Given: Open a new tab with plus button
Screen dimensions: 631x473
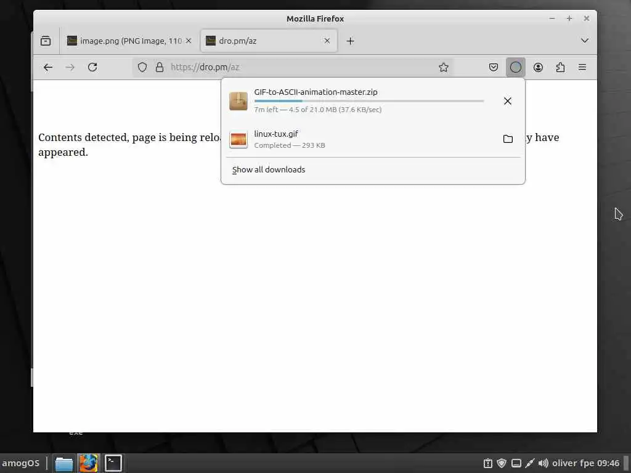Looking at the screenshot, I should click(350, 41).
